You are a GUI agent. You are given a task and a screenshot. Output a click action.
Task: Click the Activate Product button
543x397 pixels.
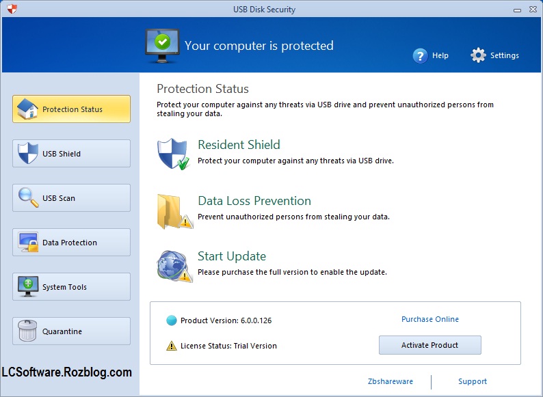pyautogui.click(x=429, y=345)
